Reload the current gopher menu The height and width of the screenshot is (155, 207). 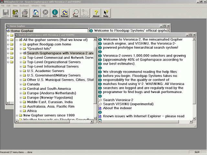[x=64, y=13]
